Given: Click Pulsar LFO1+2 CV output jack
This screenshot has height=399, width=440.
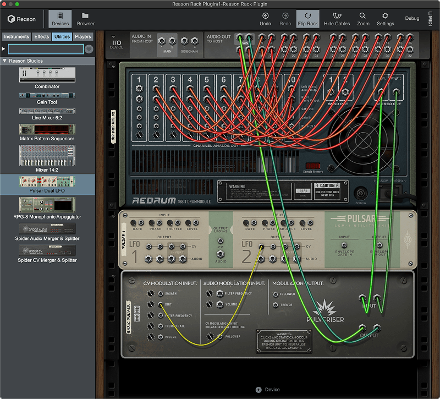Looking at the screenshot, I should 221,241.
